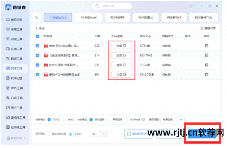The image size is (227, 148).
Task: Click the 添加PDF文件 button
Action: pyautogui.click(x=138, y=134)
